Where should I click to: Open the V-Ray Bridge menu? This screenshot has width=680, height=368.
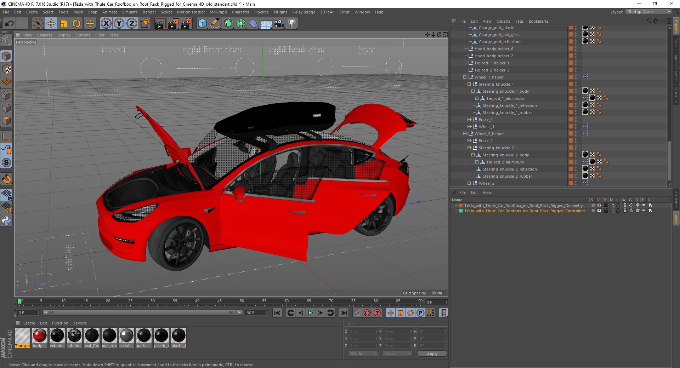[x=304, y=12]
